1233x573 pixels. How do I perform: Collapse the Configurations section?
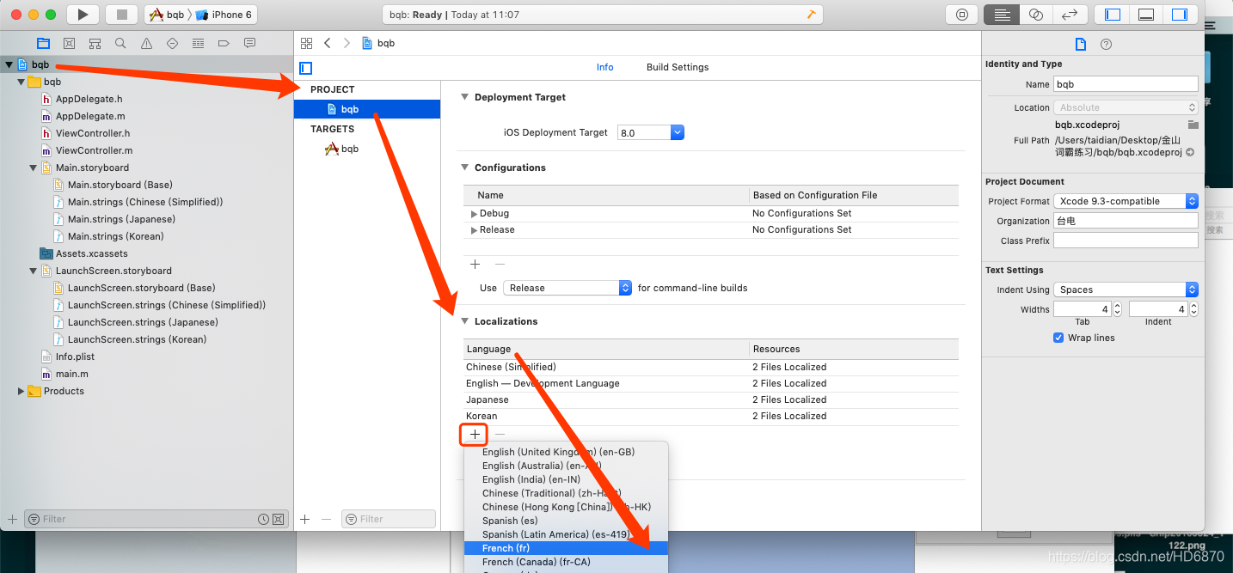click(x=465, y=168)
